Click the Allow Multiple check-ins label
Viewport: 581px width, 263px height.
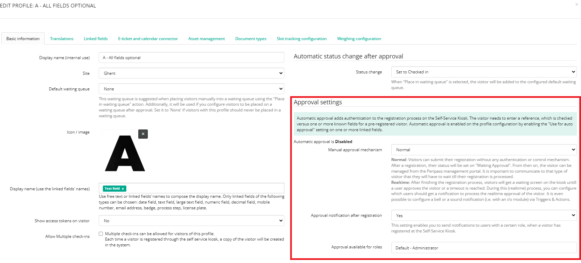[67, 236]
